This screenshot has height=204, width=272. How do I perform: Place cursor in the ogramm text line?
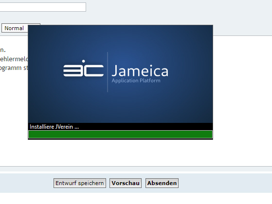tap(14, 68)
